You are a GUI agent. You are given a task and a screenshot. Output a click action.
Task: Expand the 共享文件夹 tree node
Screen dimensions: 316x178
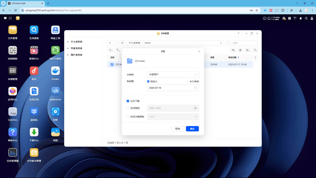coord(68,48)
